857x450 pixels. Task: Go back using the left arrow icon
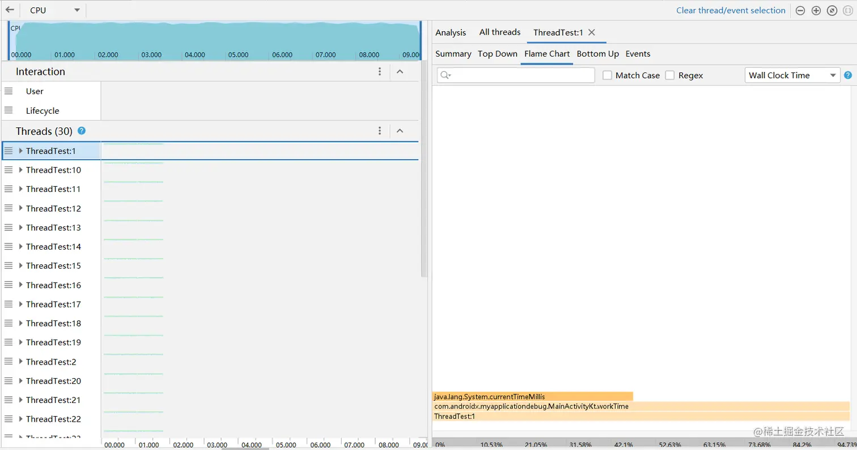[10, 10]
